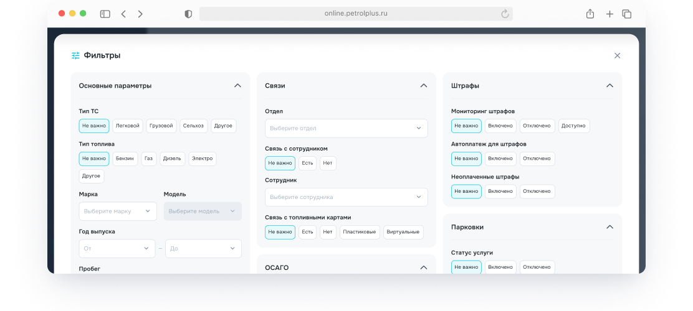Show the tab overview icon

tap(627, 14)
